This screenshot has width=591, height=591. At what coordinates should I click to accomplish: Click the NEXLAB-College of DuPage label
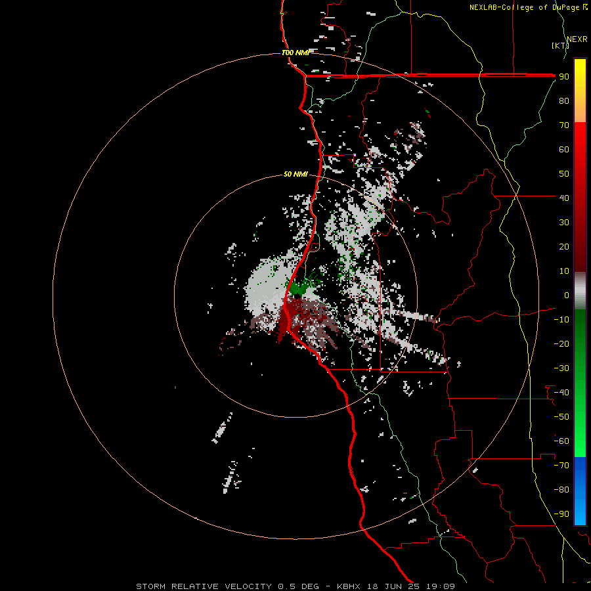point(524,7)
